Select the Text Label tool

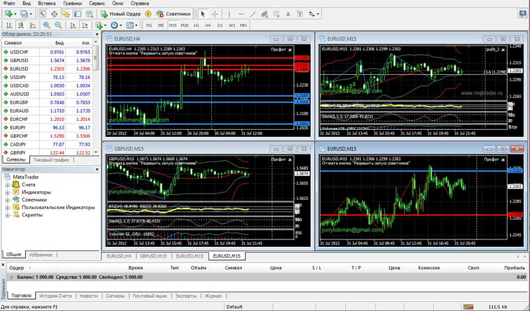click(300, 14)
